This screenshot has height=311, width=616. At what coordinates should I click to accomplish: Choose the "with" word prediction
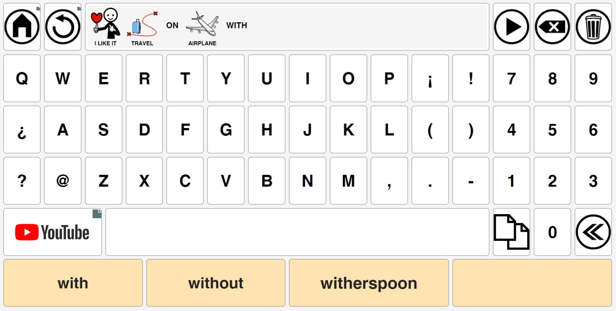coord(73,283)
